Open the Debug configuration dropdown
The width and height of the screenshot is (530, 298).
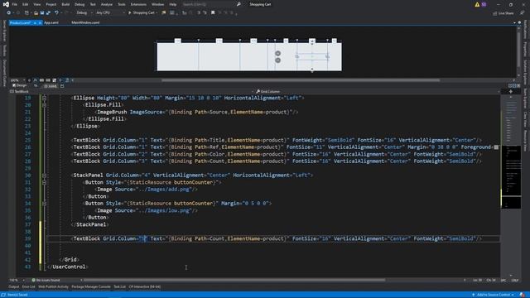[84, 13]
